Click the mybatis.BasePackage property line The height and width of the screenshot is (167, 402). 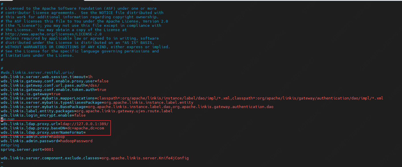click(x=86, y=107)
